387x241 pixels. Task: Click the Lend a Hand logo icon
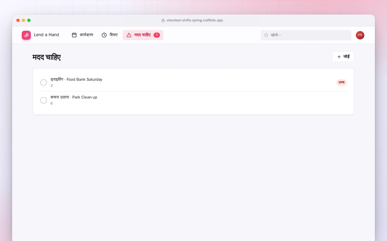point(26,35)
